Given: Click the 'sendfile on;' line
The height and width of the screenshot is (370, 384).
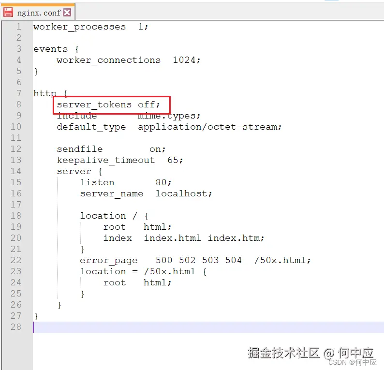Looking at the screenshot, I should (x=111, y=149).
